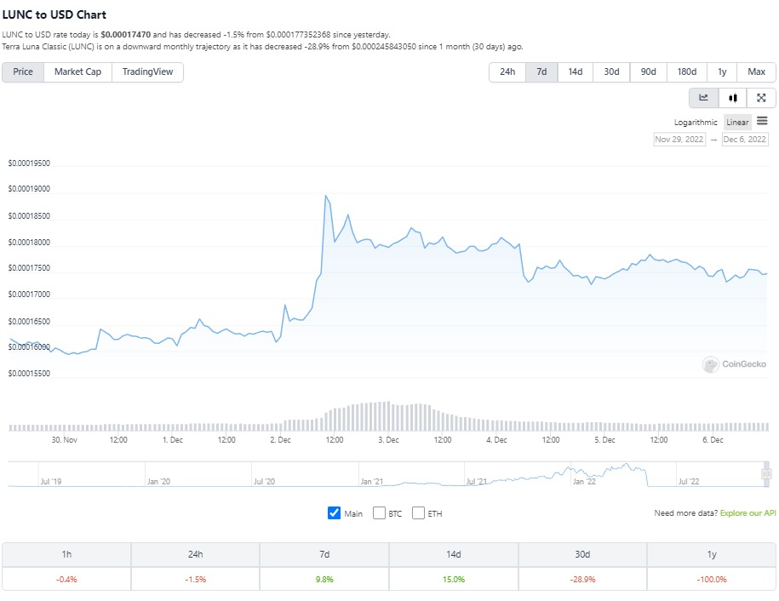
Task: Select the line chart view icon
Action: tap(703, 98)
